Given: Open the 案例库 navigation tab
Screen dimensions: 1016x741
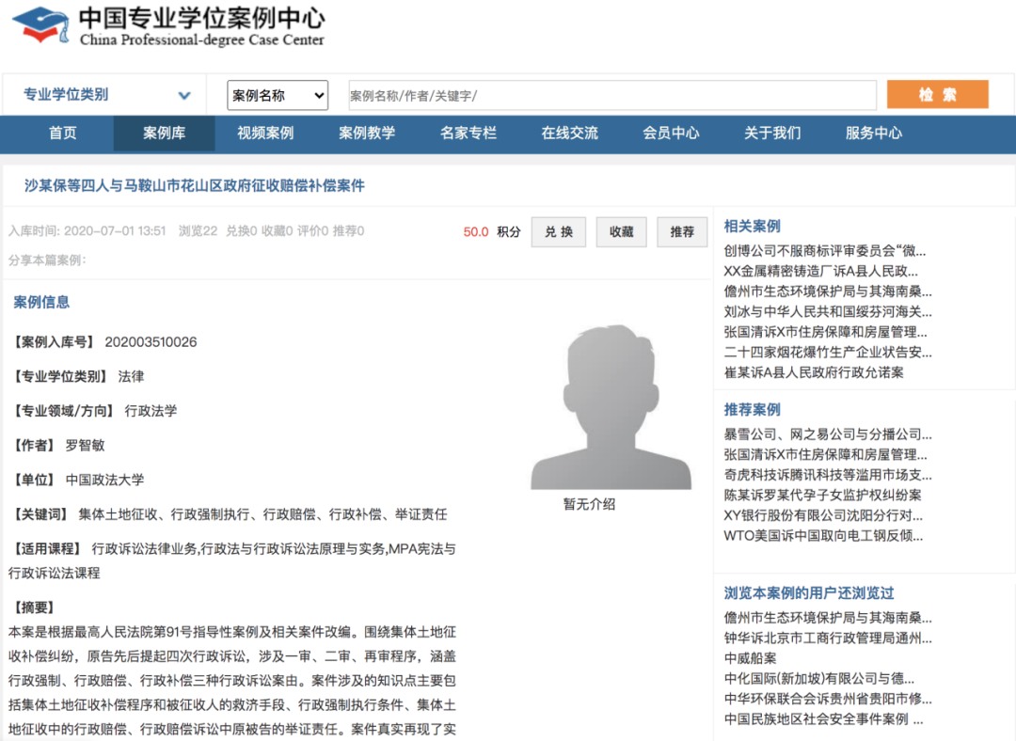Looking at the screenshot, I should [164, 134].
